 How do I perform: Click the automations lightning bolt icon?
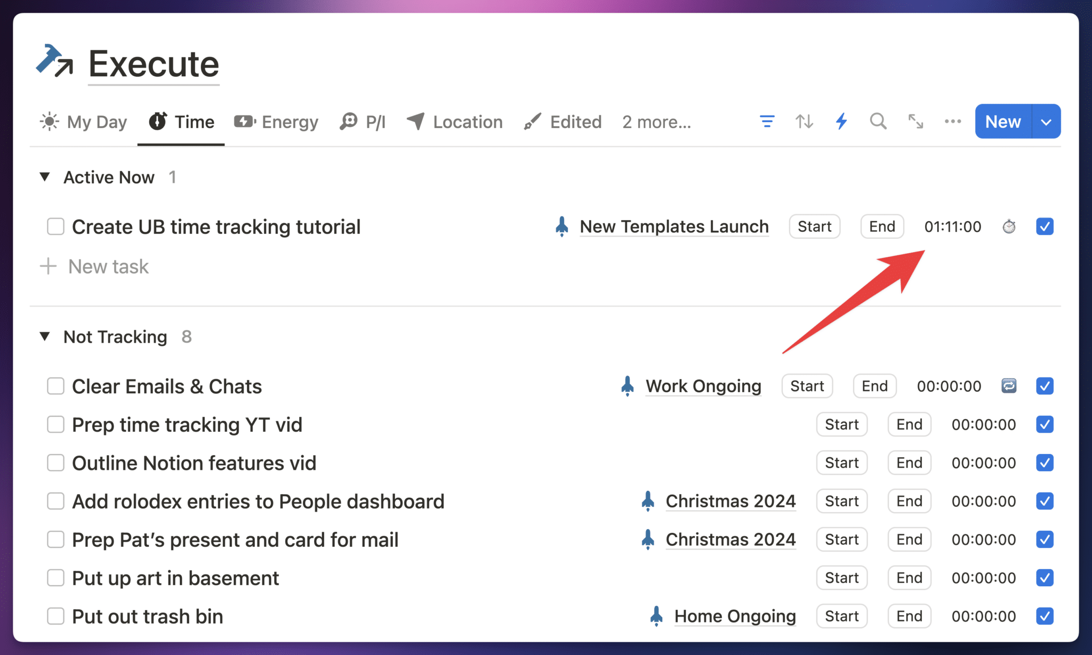pyautogui.click(x=841, y=122)
